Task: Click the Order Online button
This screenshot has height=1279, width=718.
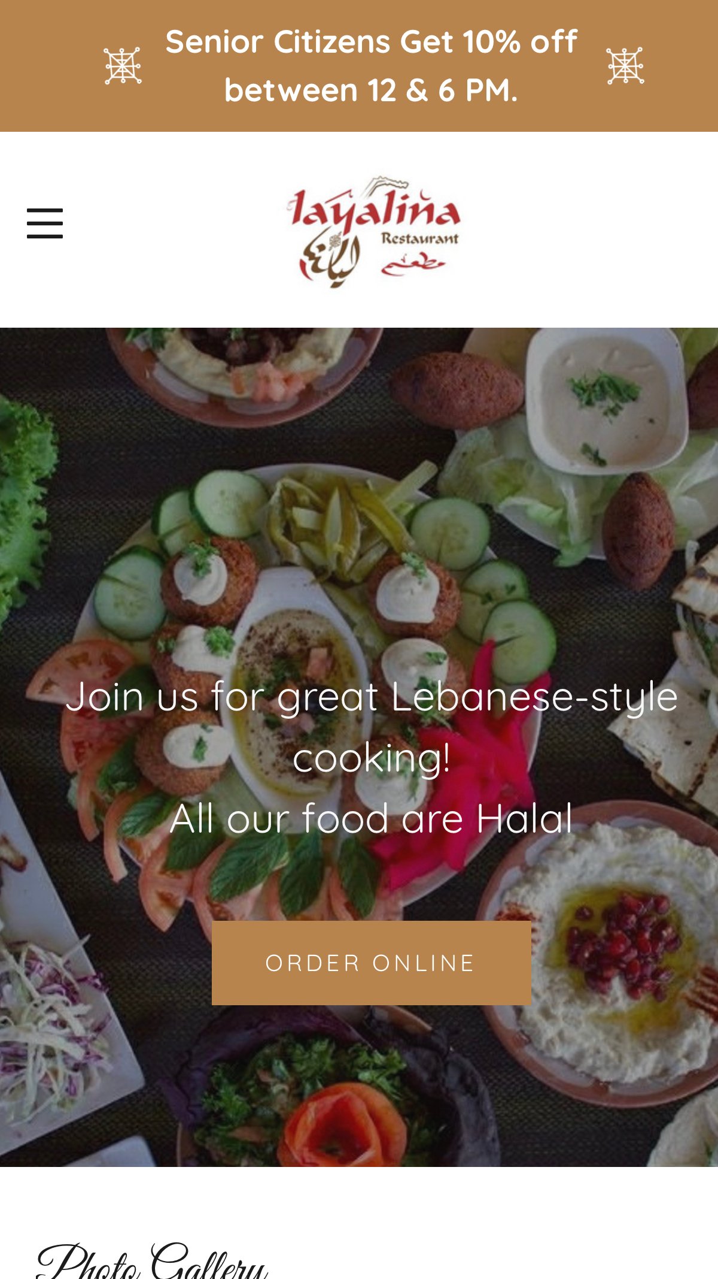Action: pyautogui.click(x=372, y=963)
